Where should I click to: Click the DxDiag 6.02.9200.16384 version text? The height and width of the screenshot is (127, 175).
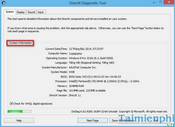[x=94, y=112]
